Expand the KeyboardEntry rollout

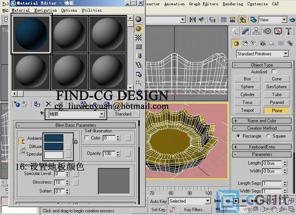pos(262,147)
